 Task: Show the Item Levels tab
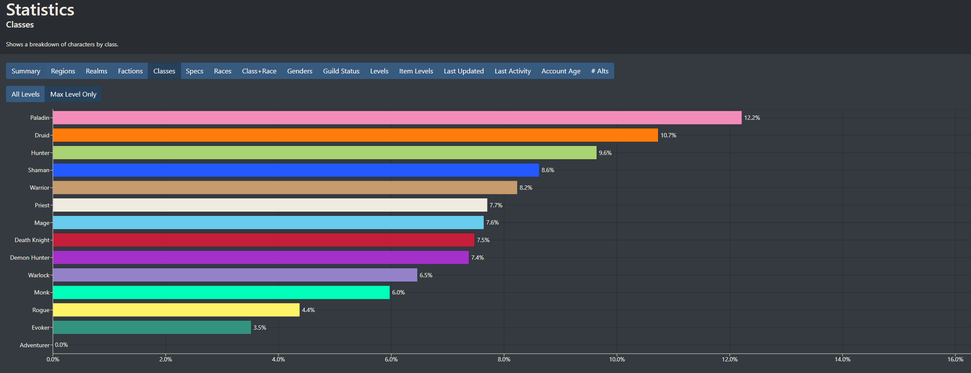coord(416,71)
